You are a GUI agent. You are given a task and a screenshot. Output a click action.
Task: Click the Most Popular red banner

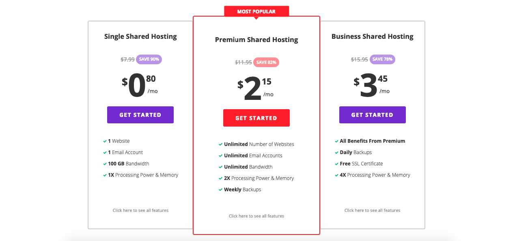pos(256,11)
